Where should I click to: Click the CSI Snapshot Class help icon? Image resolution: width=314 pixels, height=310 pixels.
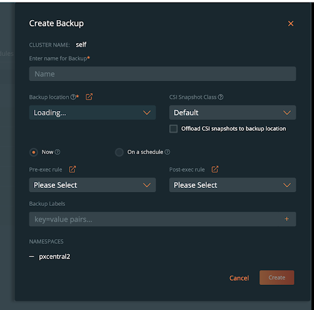[221, 97]
